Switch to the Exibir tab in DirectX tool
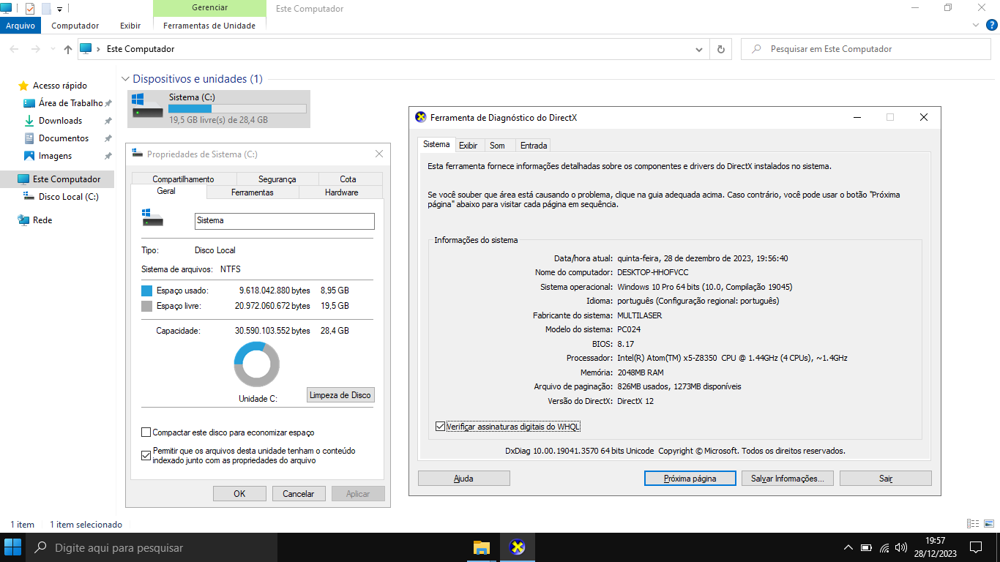 (x=469, y=145)
